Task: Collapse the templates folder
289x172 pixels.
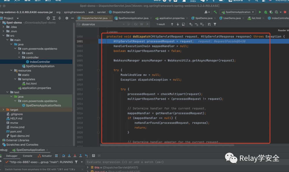Action: point(15,79)
